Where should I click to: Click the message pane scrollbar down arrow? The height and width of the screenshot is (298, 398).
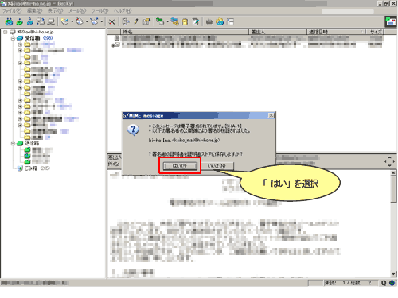click(393, 274)
